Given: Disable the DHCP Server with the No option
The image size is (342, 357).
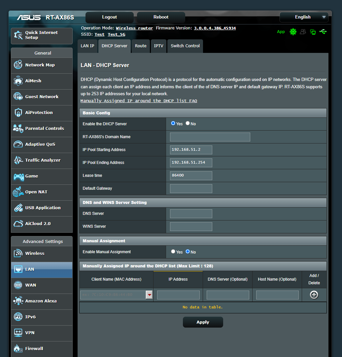Looking at the screenshot, I should 187,123.
